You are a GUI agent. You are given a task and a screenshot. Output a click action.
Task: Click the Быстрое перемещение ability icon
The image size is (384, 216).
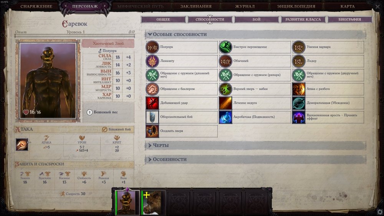225,47
